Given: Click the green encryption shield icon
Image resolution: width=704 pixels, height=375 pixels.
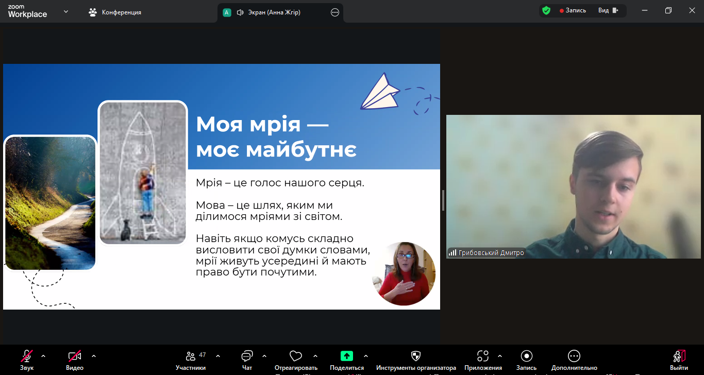Looking at the screenshot, I should click(546, 10).
